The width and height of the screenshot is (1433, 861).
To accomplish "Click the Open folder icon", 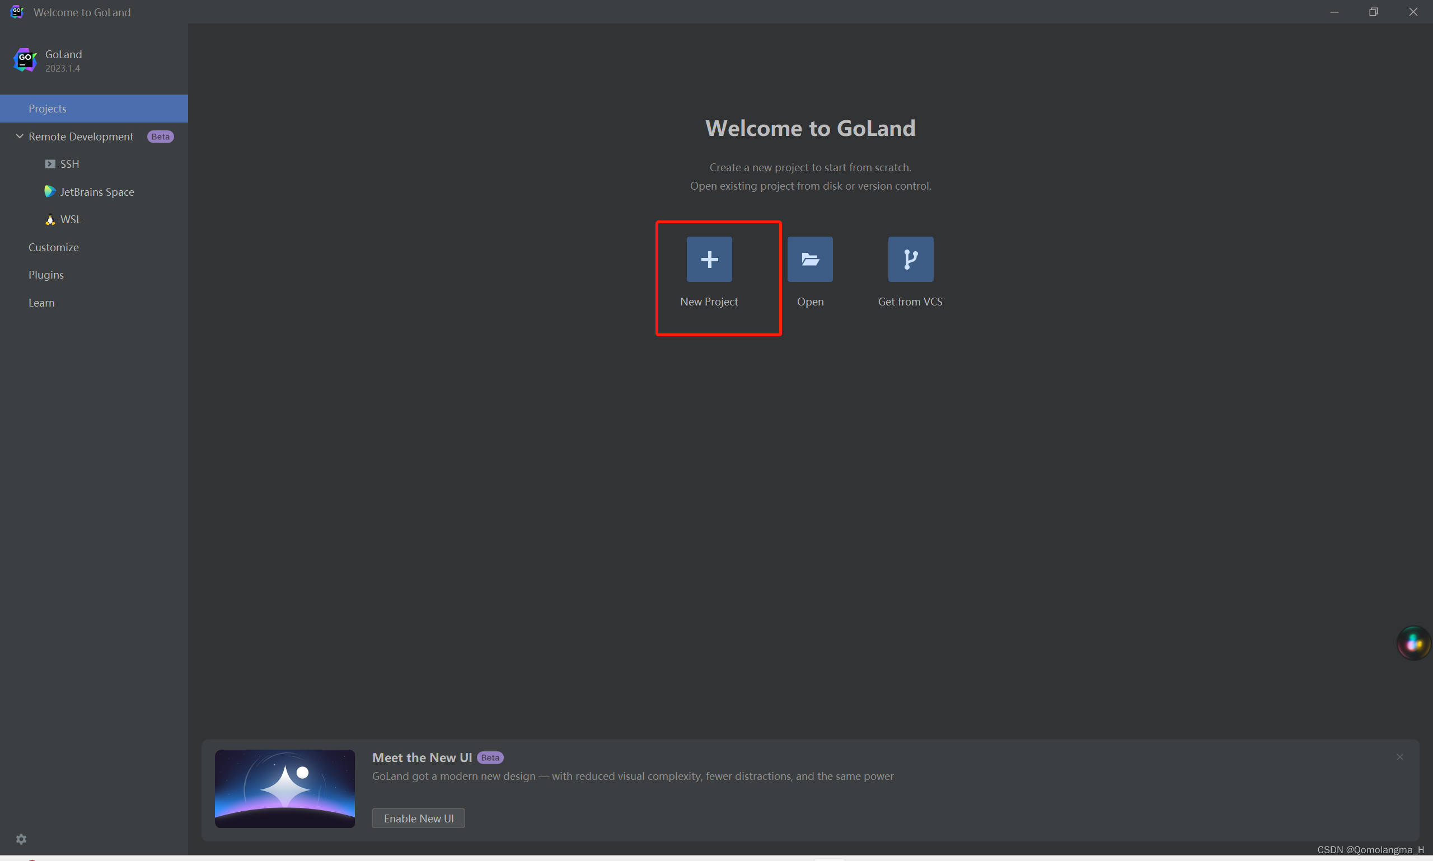I will (809, 260).
